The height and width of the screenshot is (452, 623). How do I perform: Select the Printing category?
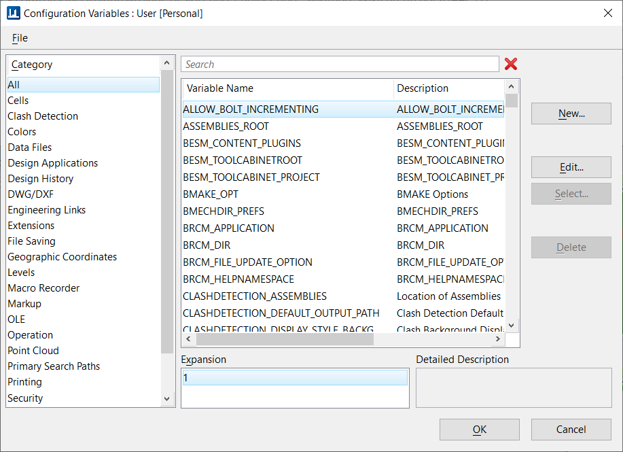(x=24, y=381)
